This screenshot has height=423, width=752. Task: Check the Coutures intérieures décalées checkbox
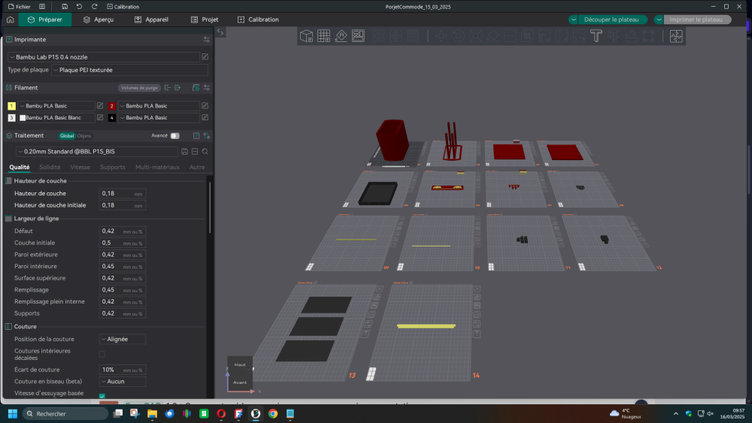coord(102,354)
